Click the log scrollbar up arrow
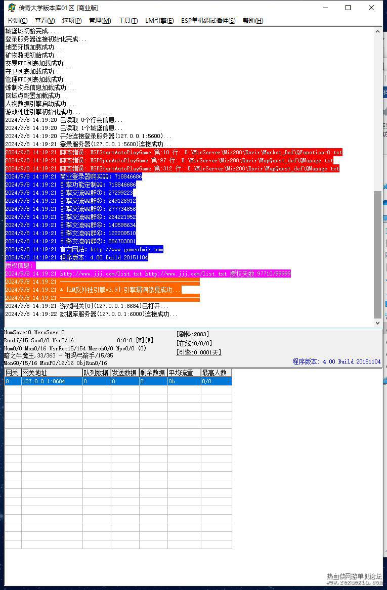Viewport: 387px width, 590px height. click(377, 32)
